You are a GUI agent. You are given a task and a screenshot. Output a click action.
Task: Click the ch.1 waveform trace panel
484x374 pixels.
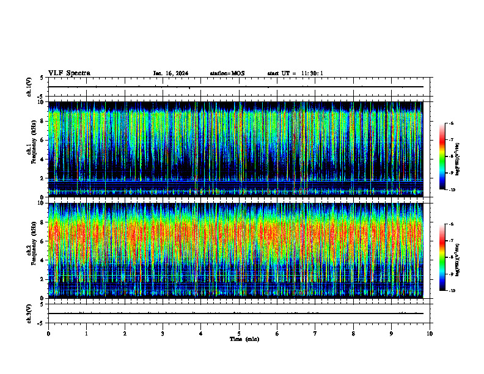click(239, 87)
